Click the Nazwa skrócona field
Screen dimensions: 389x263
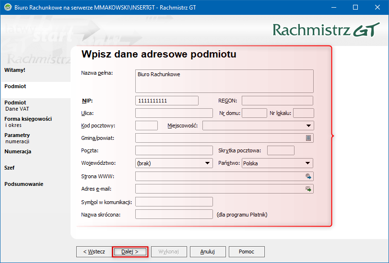click(174, 214)
